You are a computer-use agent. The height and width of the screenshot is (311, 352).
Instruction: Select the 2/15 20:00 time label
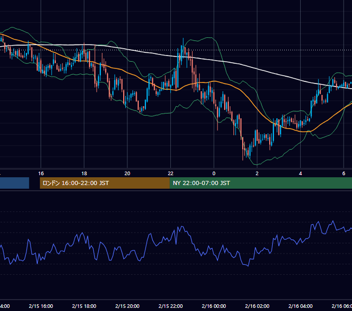[x=127, y=306]
